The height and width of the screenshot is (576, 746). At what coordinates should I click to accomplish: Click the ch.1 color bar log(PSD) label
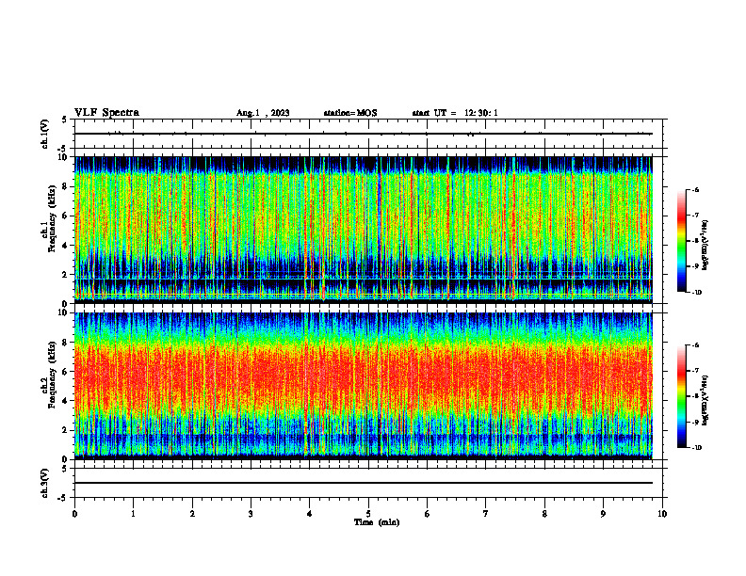[x=705, y=245]
